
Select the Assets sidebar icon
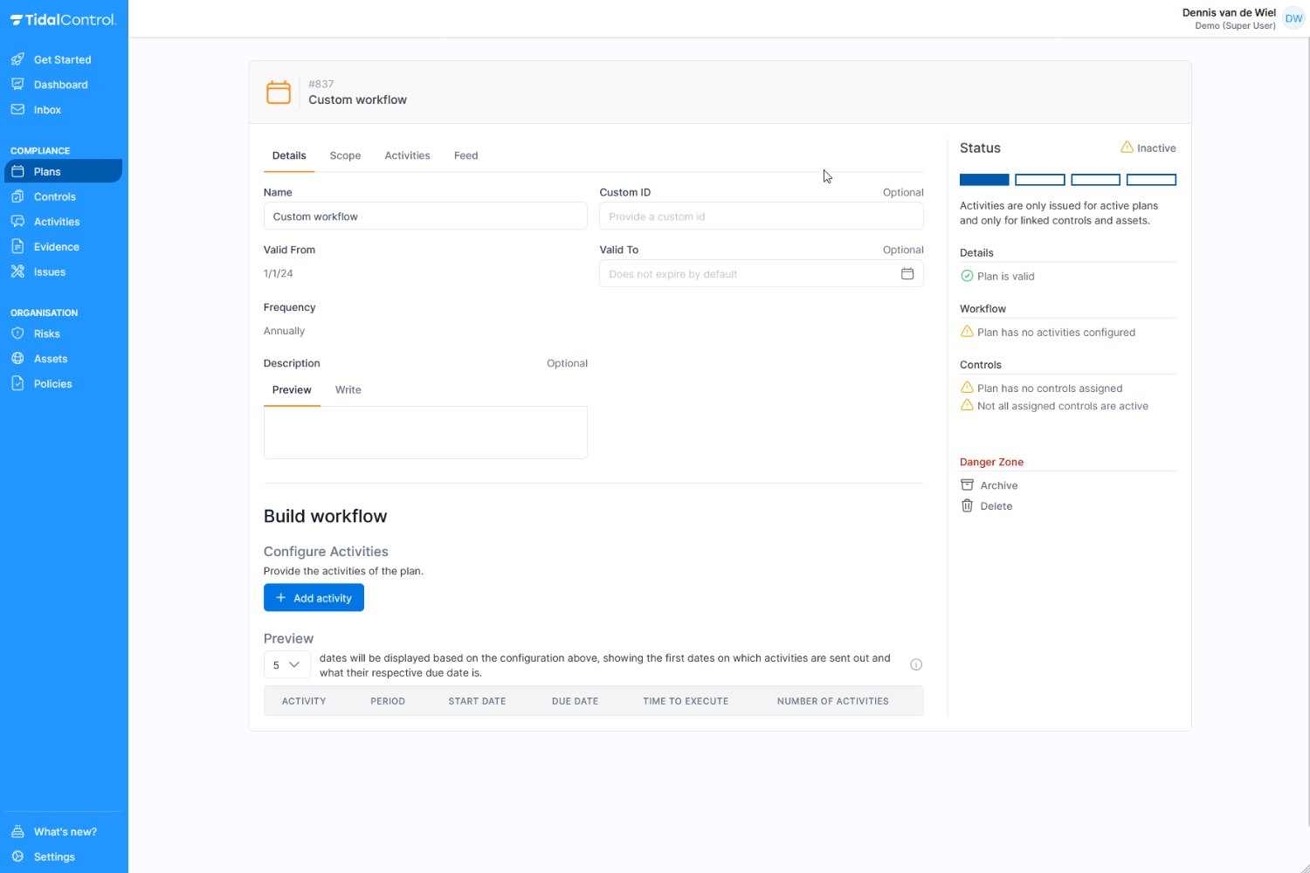pos(19,358)
